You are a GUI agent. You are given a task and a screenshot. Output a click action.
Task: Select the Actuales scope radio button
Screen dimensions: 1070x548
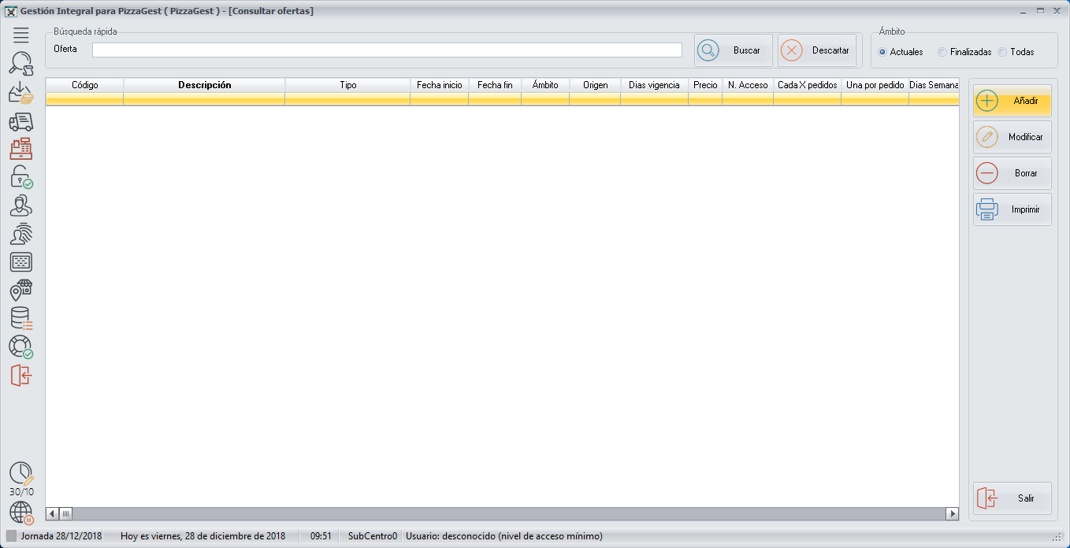pyautogui.click(x=882, y=52)
